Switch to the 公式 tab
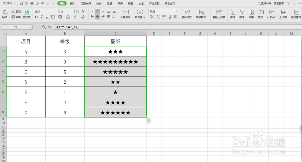Screen dimensions: 302x162 click(99, 3)
